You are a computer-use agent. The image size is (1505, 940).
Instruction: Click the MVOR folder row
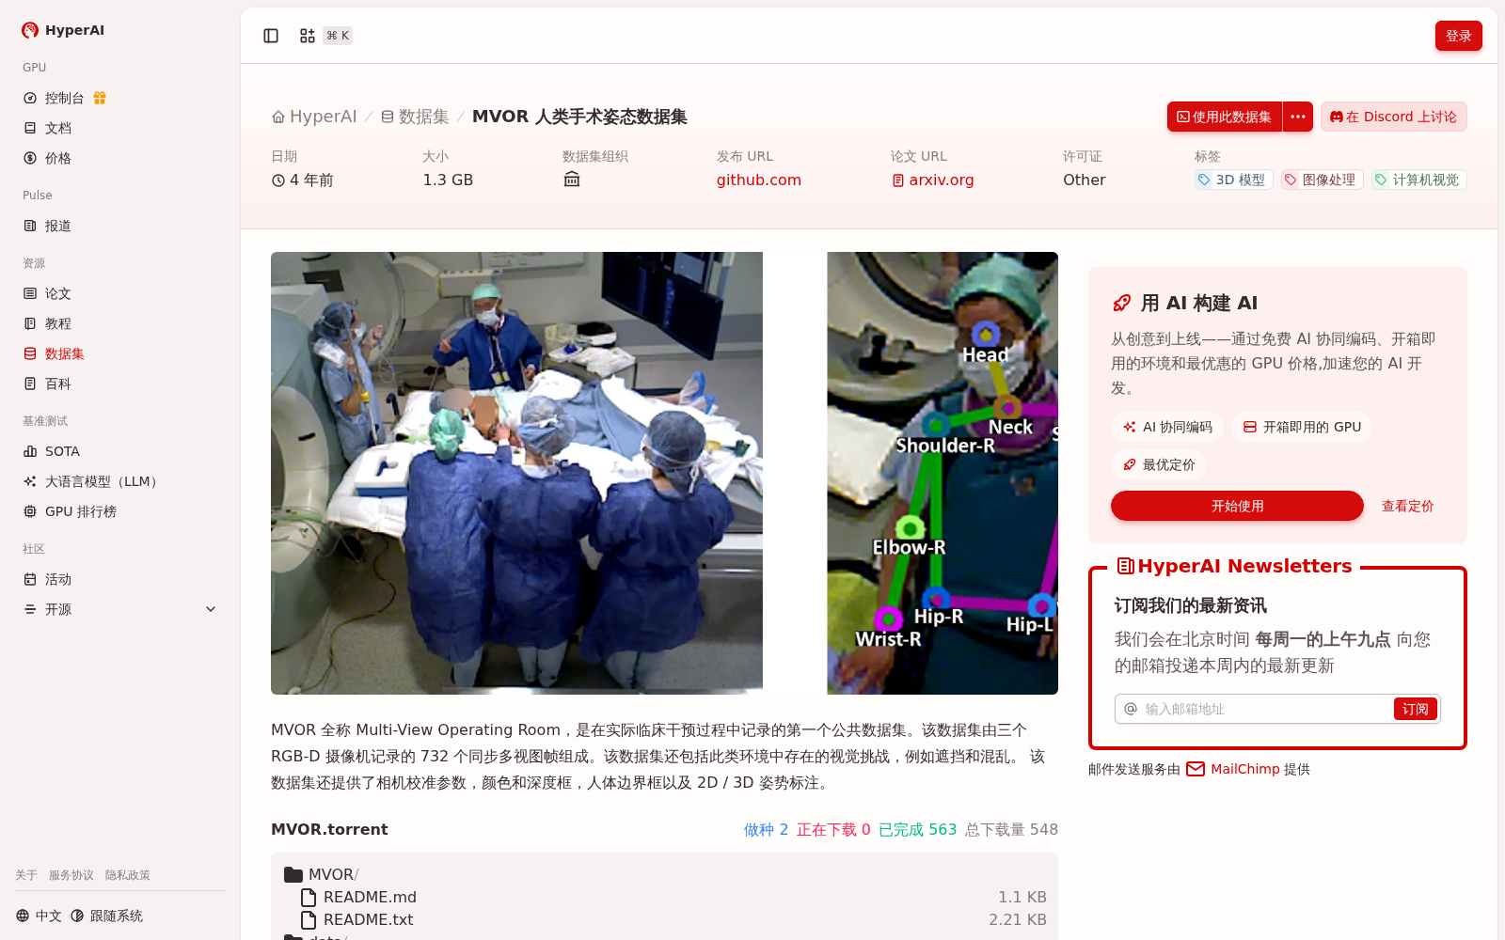pos(664,874)
